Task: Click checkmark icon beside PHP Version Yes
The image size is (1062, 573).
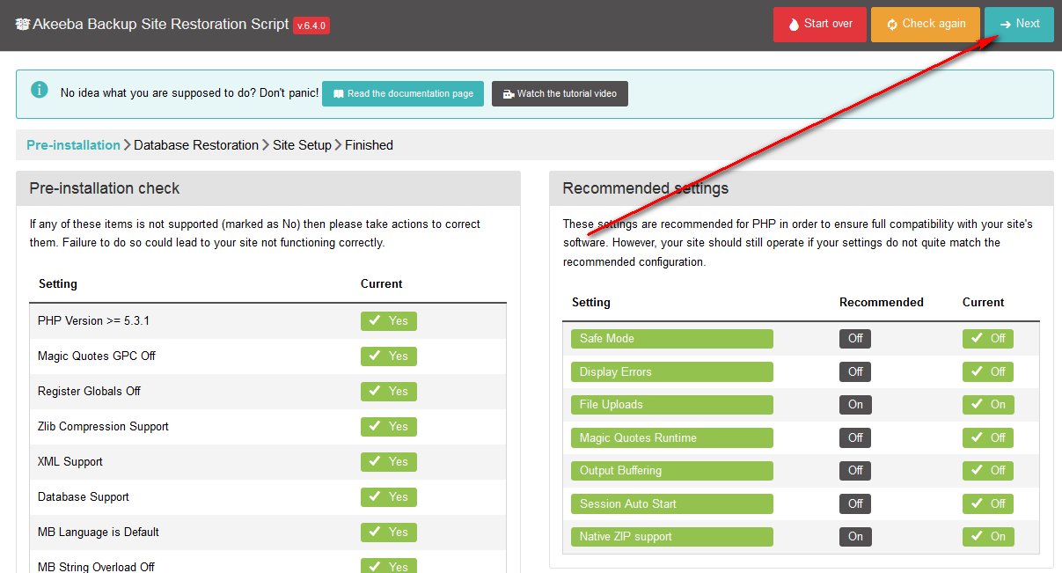Action: click(x=375, y=321)
